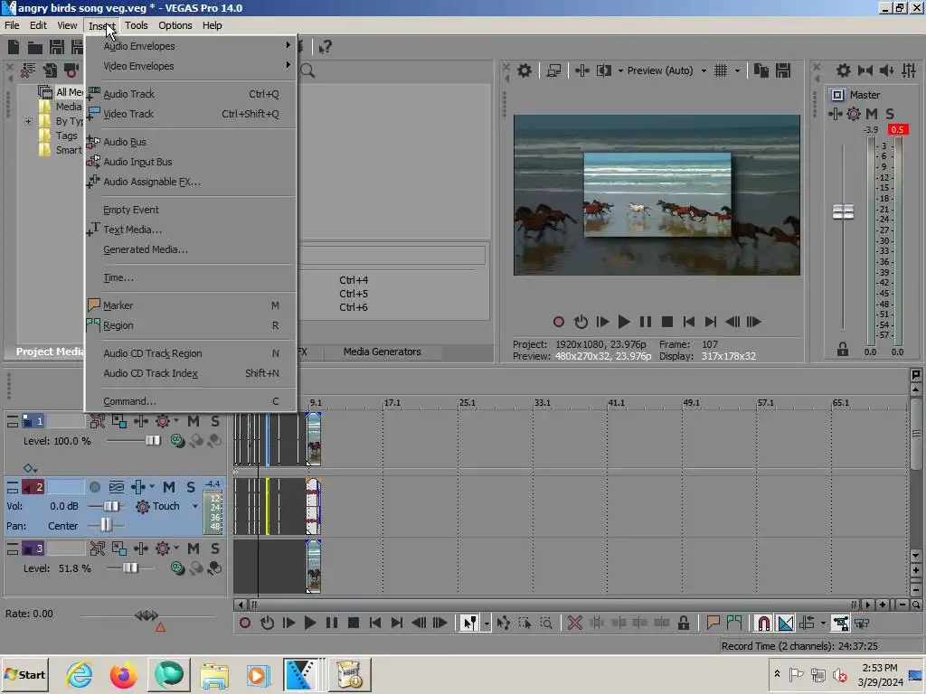Viewport: 926px width, 694px height.
Task: Select video clip on track 3 timeline
Action: pos(314,566)
